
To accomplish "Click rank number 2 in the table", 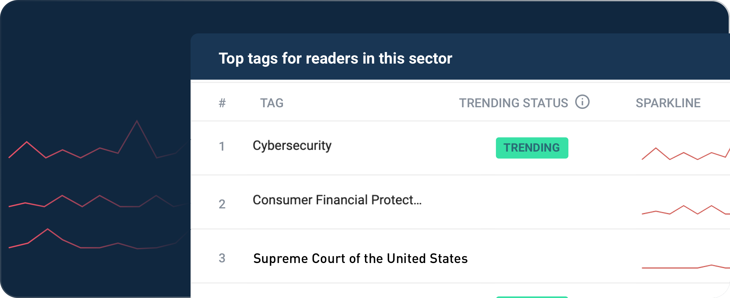I will 222,204.
